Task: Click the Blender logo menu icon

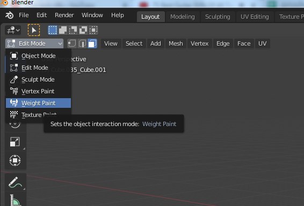Action: [x=9, y=16]
